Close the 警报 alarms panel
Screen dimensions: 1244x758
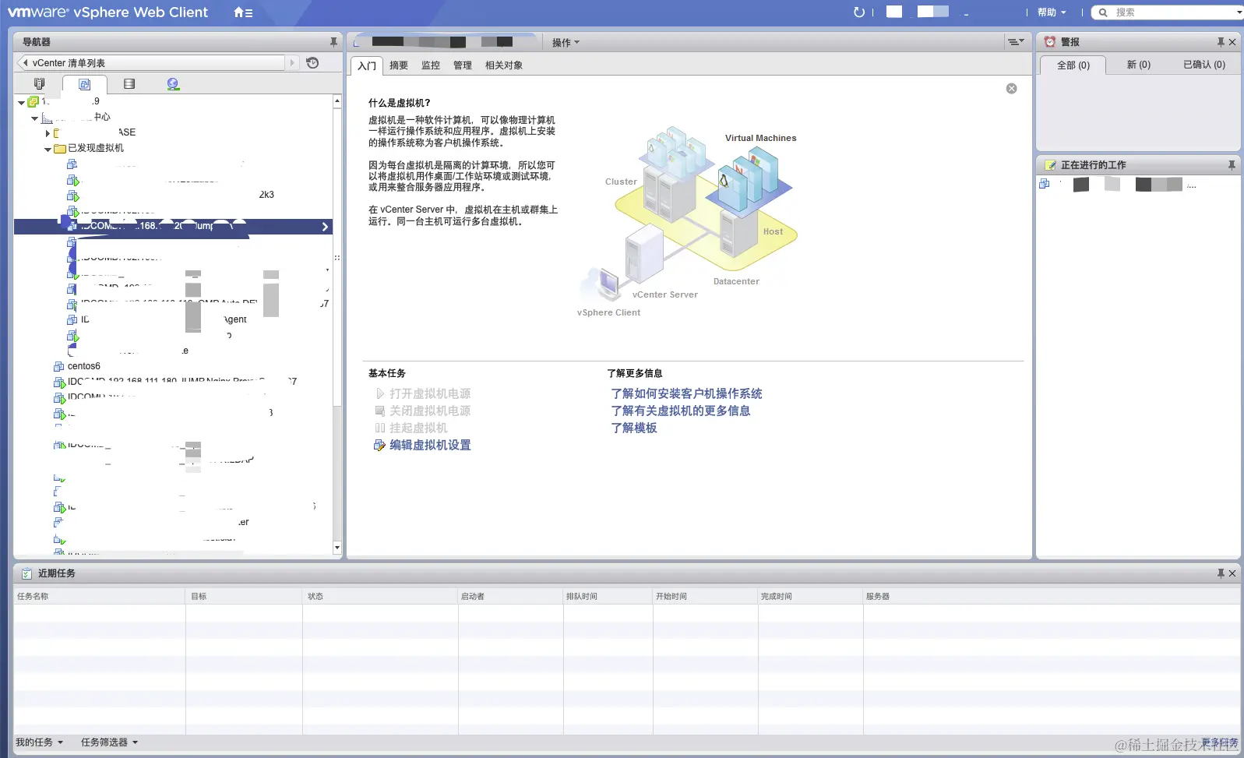[1232, 42]
